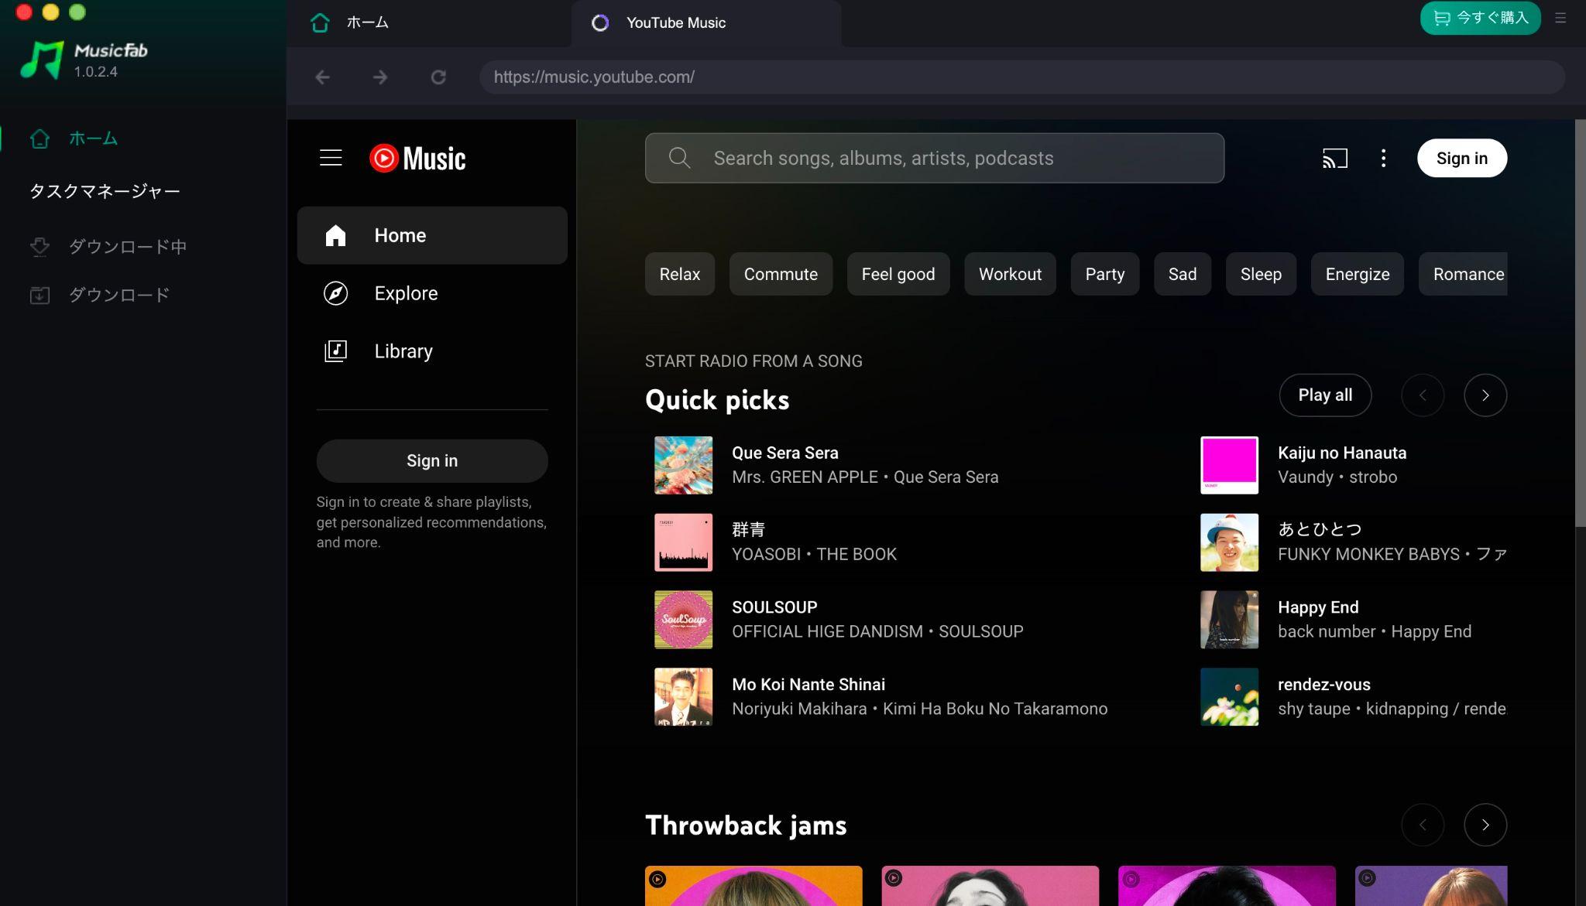Open the first orange Throwback jams playlist card
Screen dimensions: 1586x906
754,886
